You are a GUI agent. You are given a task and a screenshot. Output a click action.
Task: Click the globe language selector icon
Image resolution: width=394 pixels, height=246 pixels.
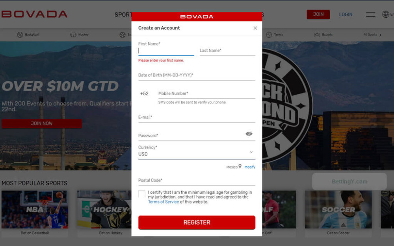point(385,14)
